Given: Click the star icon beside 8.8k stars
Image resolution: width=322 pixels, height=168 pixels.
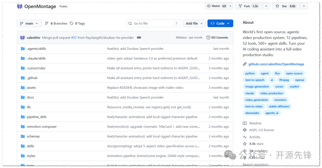Looking at the screenshot, I should pos(245,144).
